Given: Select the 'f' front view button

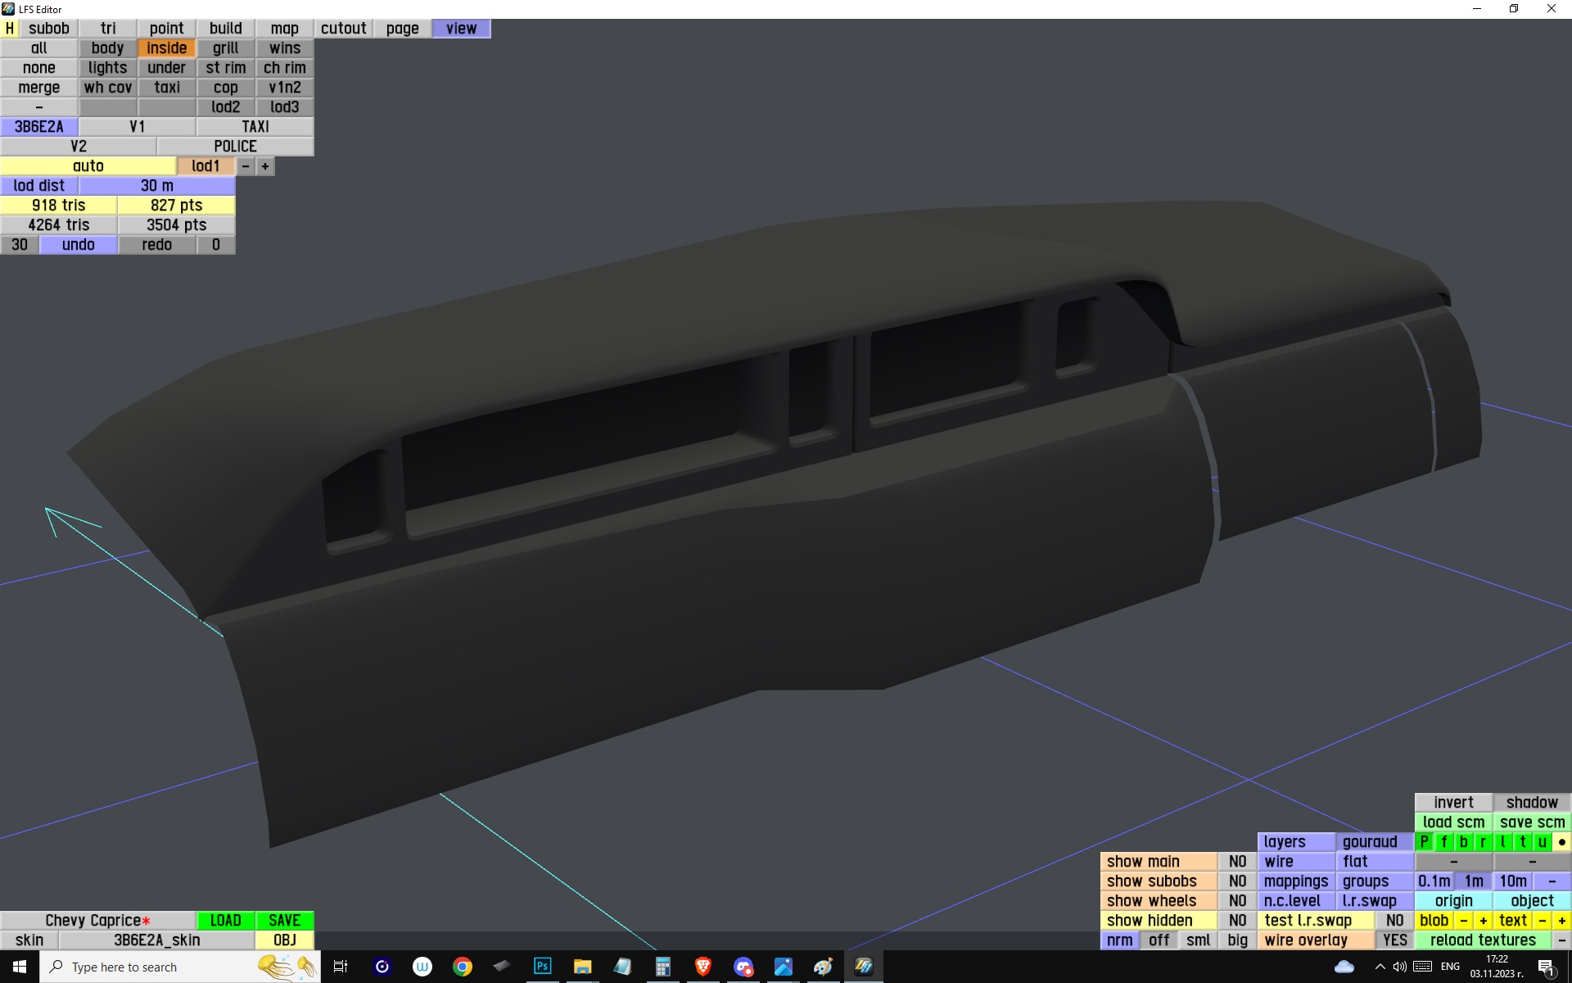Looking at the screenshot, I should pyautogui.click(x=1443, y=841).
